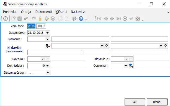
Task: Click the undo arrow icon
Action: (x=34, y=19)
